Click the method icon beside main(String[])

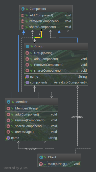point(41,164)
